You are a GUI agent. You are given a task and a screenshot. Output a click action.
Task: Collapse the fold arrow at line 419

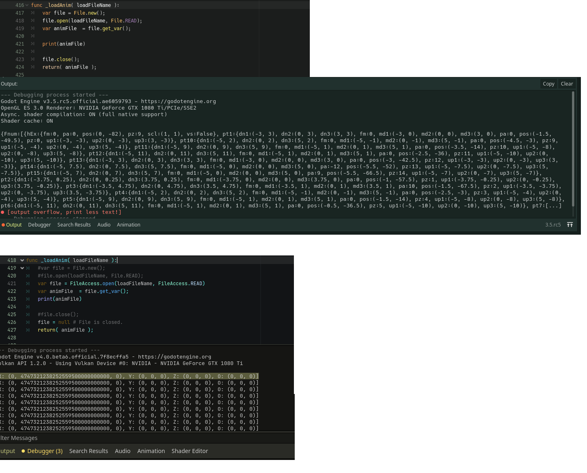[22, 268]
